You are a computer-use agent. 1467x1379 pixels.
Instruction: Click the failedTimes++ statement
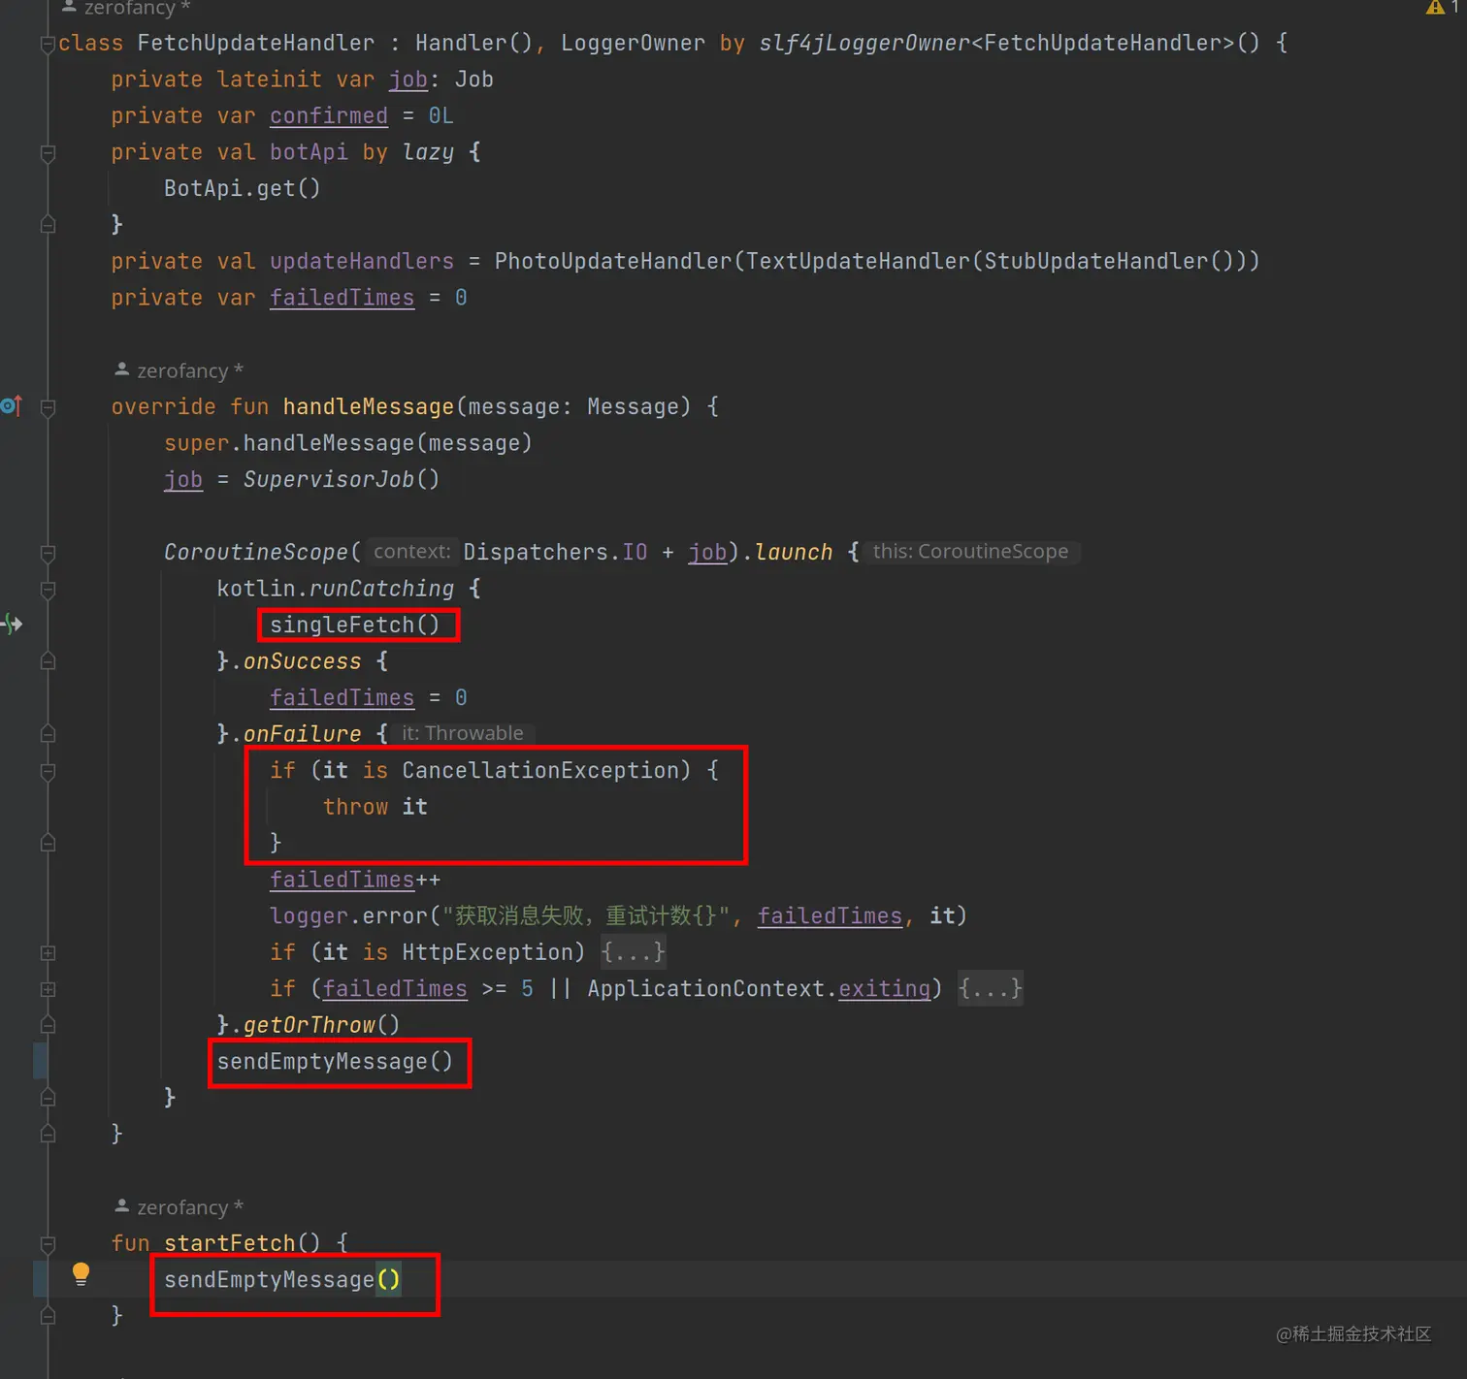point(354,880)
